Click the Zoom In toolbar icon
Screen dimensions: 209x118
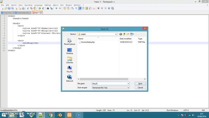56,9
